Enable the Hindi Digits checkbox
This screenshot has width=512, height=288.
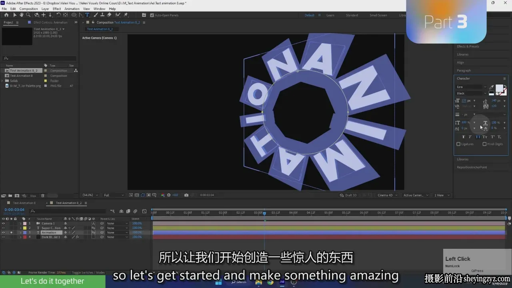tap(484, 144)
